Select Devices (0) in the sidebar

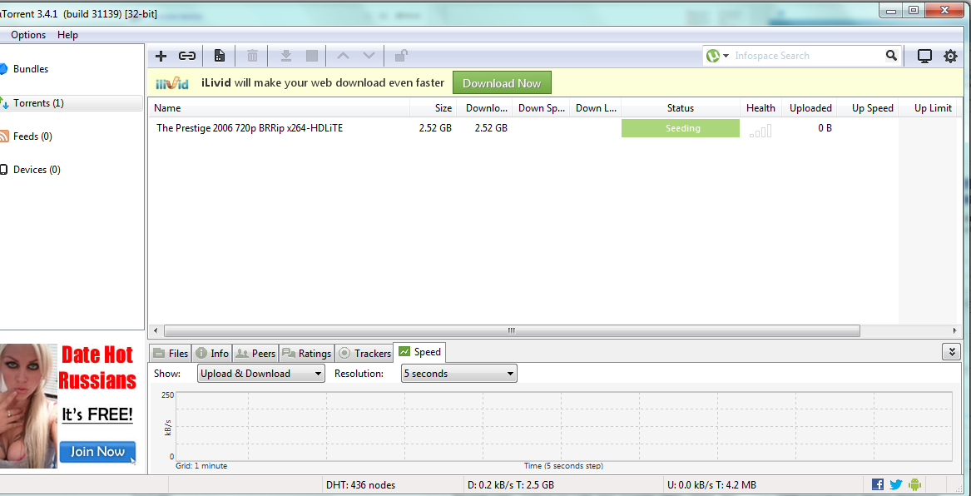37,170
